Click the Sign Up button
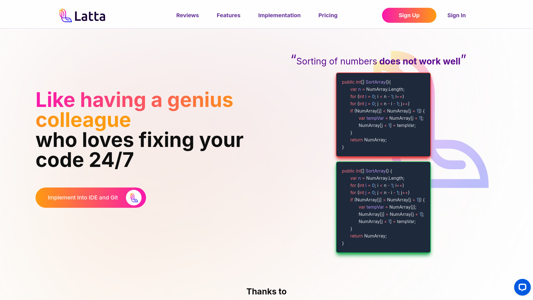Viewport: 533px width, 300px height. coord(409,15)
